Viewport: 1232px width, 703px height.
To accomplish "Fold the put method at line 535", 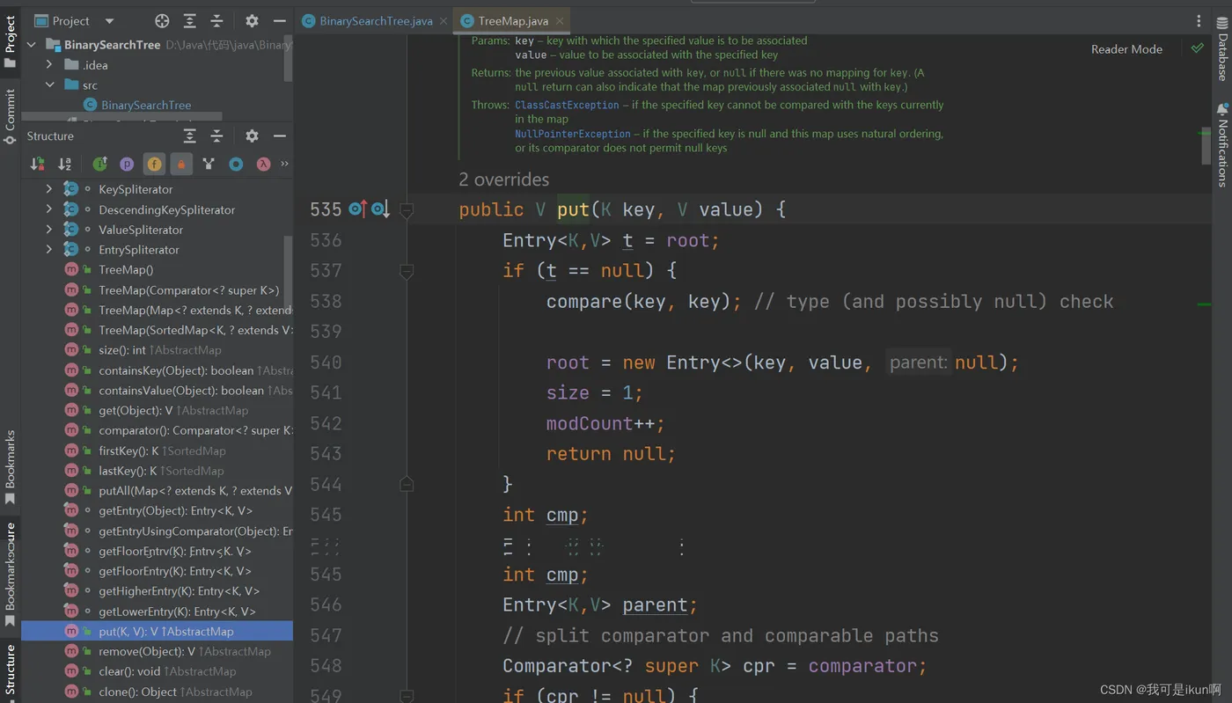I will pos(407,210).
